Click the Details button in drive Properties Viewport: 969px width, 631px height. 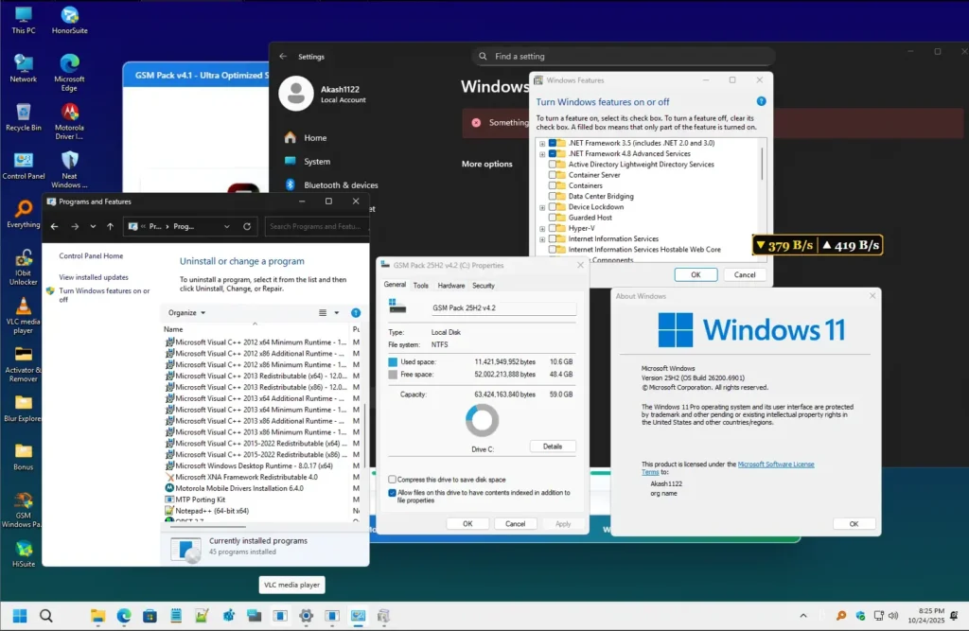[554, 446]
